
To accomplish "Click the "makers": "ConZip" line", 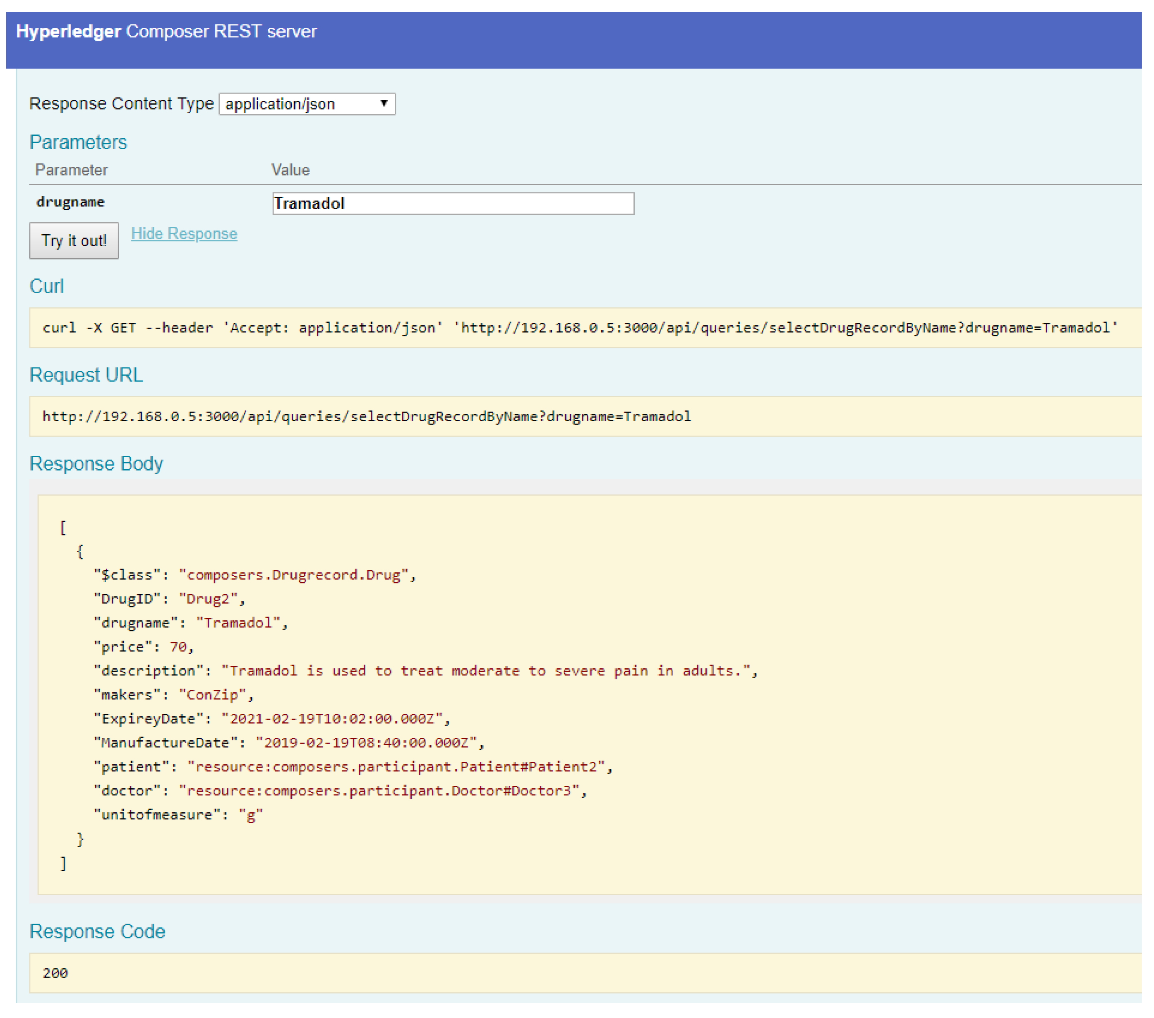I will (174, 694).
